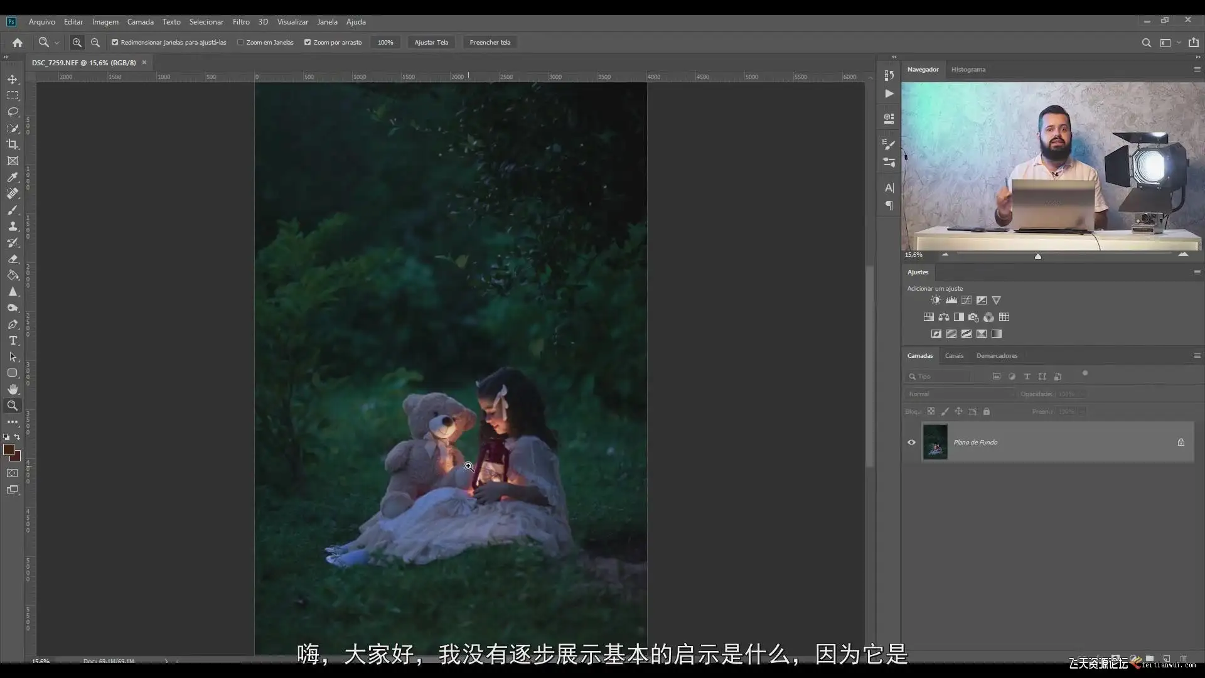This screenshot has width=1205, height=678.
Task: Enable Zoom em Janelas checkbox
Action: 240,43
